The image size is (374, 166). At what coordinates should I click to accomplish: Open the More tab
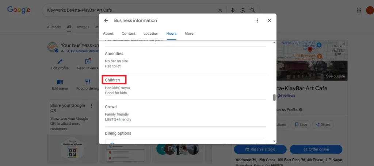(189, 33)
